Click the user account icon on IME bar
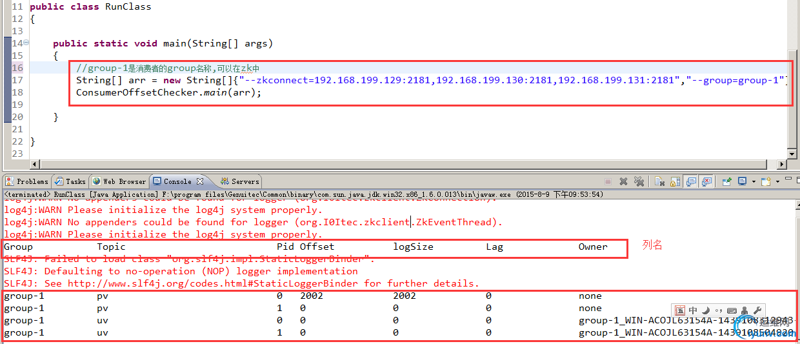Screen dimensions: 800x344 pos(745,310)
